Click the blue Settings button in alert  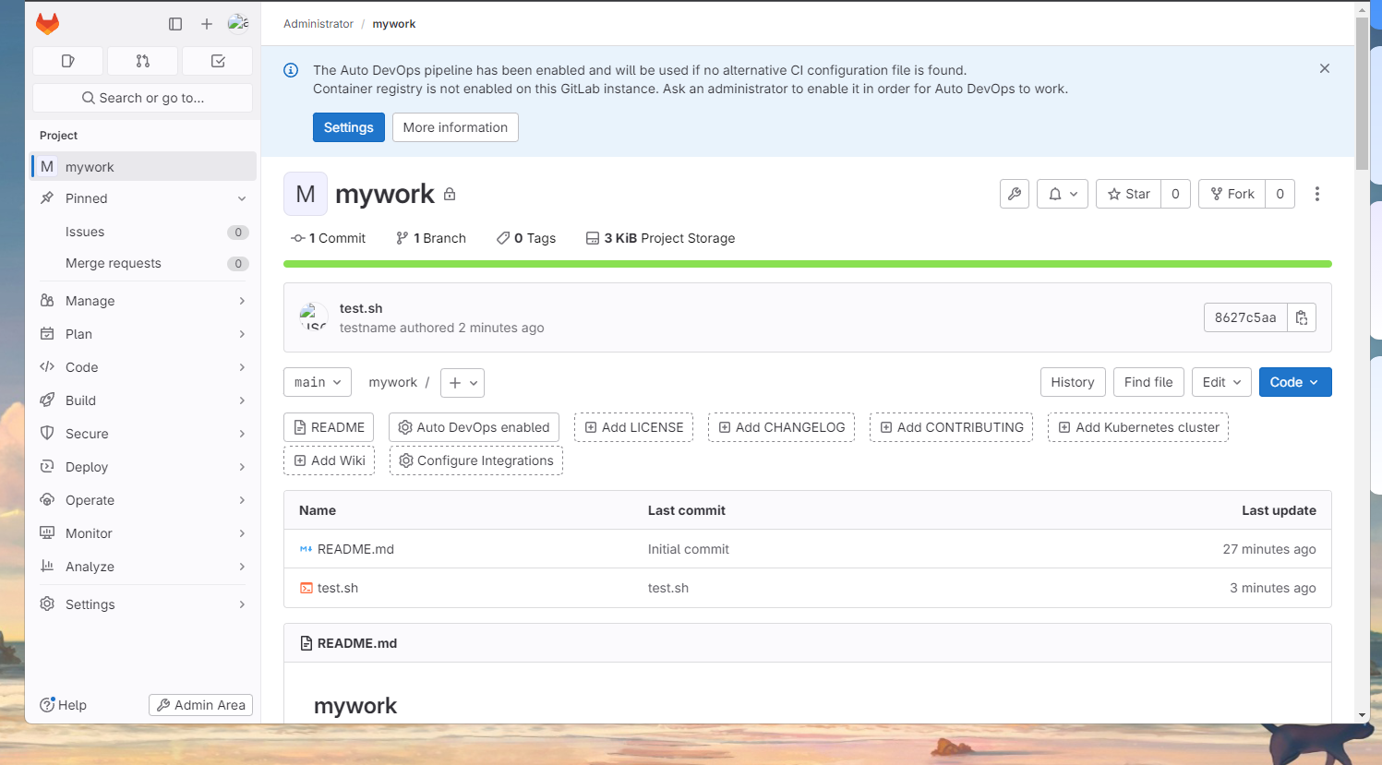coord(349,127)
